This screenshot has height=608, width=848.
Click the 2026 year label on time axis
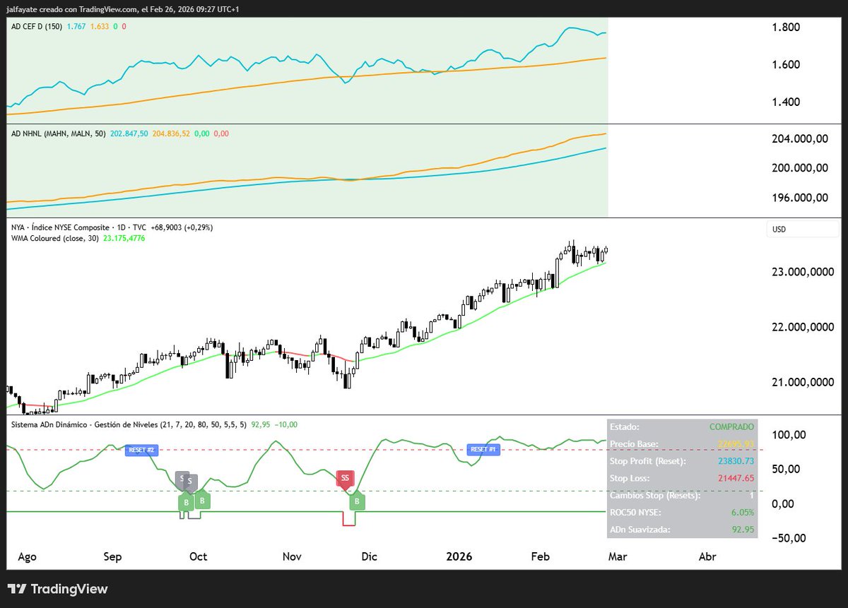[x=459, y=556]
